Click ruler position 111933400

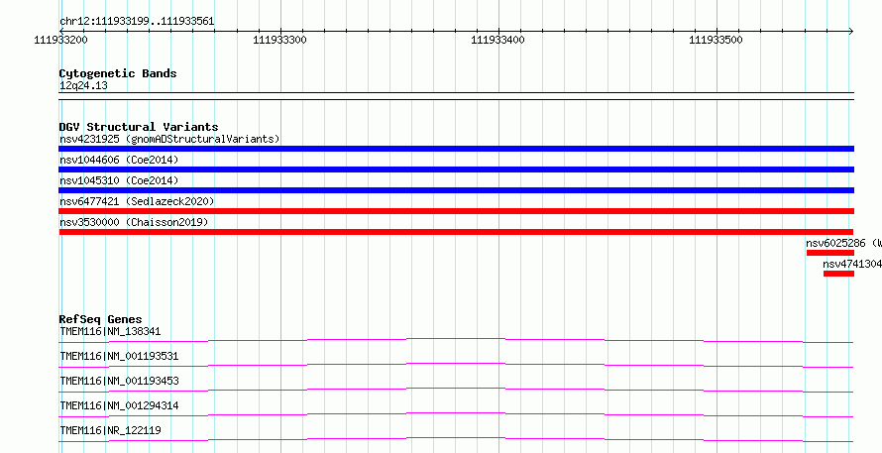497,40
